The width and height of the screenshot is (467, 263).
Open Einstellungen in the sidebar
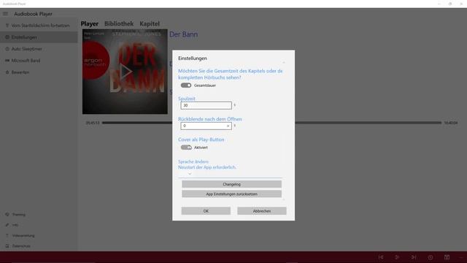click(39, 37)
